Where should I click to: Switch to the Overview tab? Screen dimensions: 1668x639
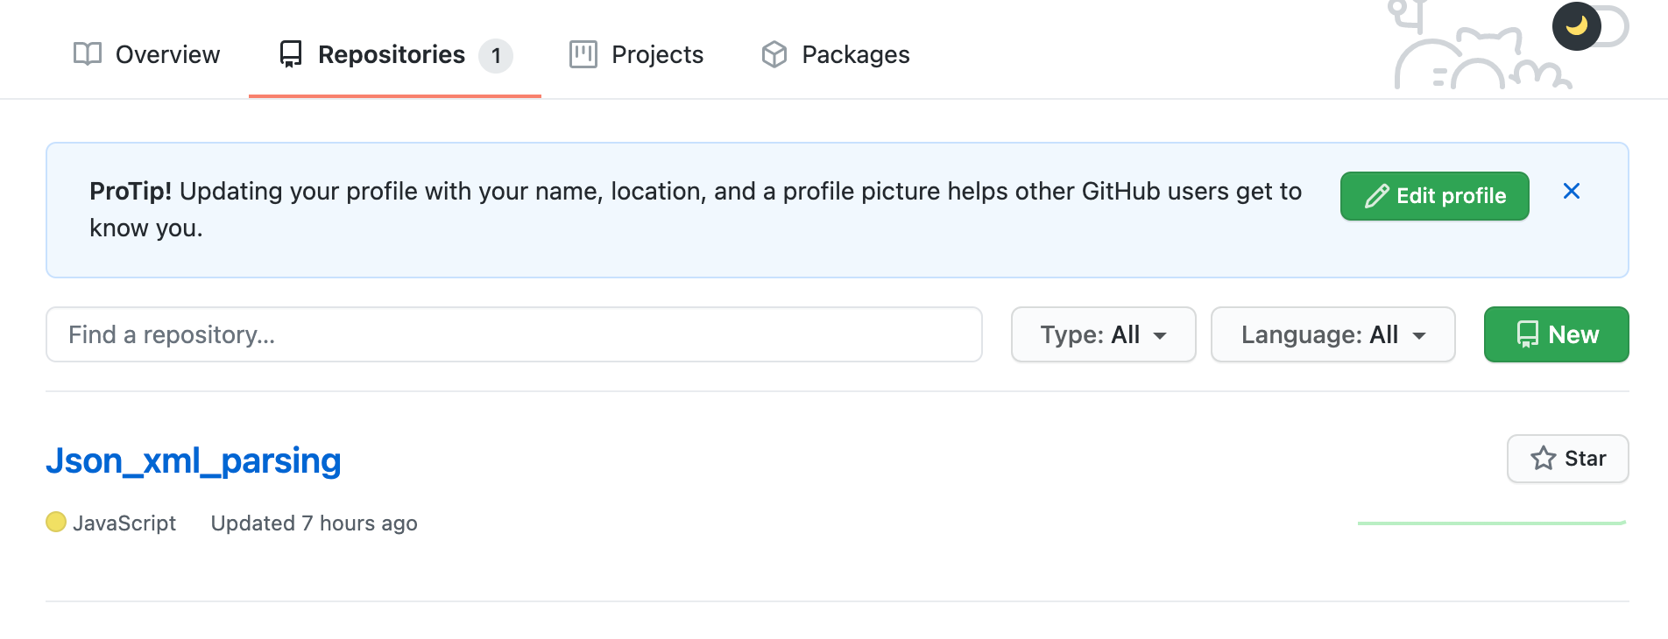tap(166, 54)
